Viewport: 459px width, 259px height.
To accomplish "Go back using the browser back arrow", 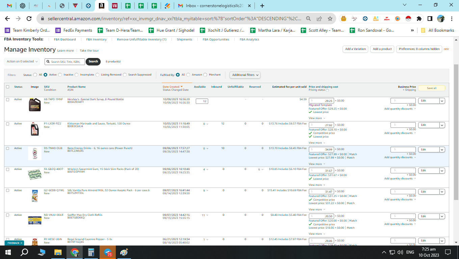I will (x=7, y=19).
